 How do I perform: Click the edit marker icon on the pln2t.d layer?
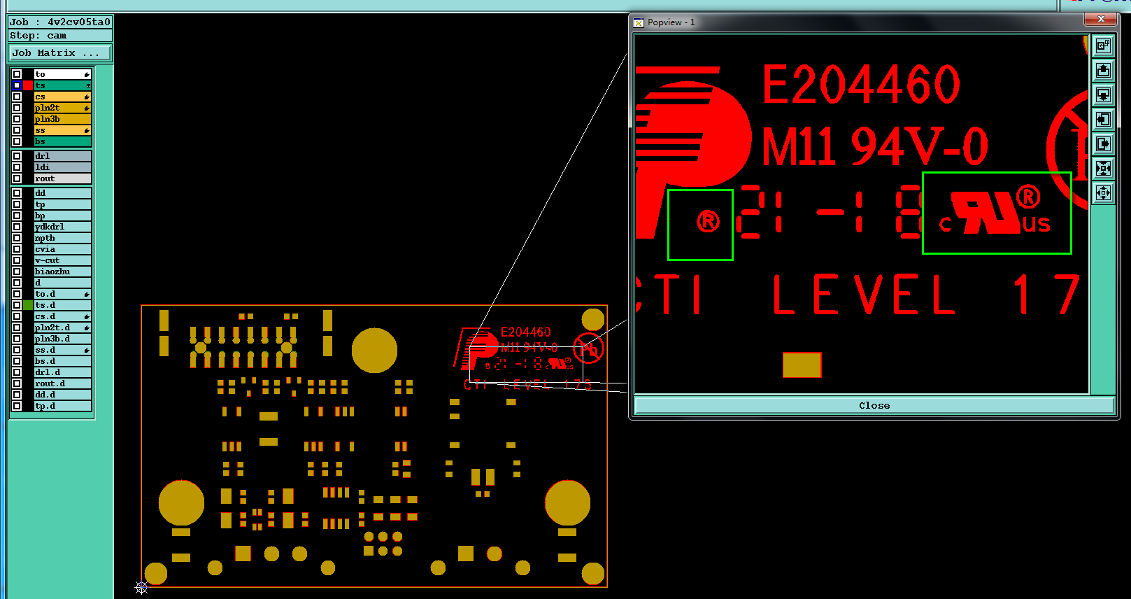pos(87,327)
